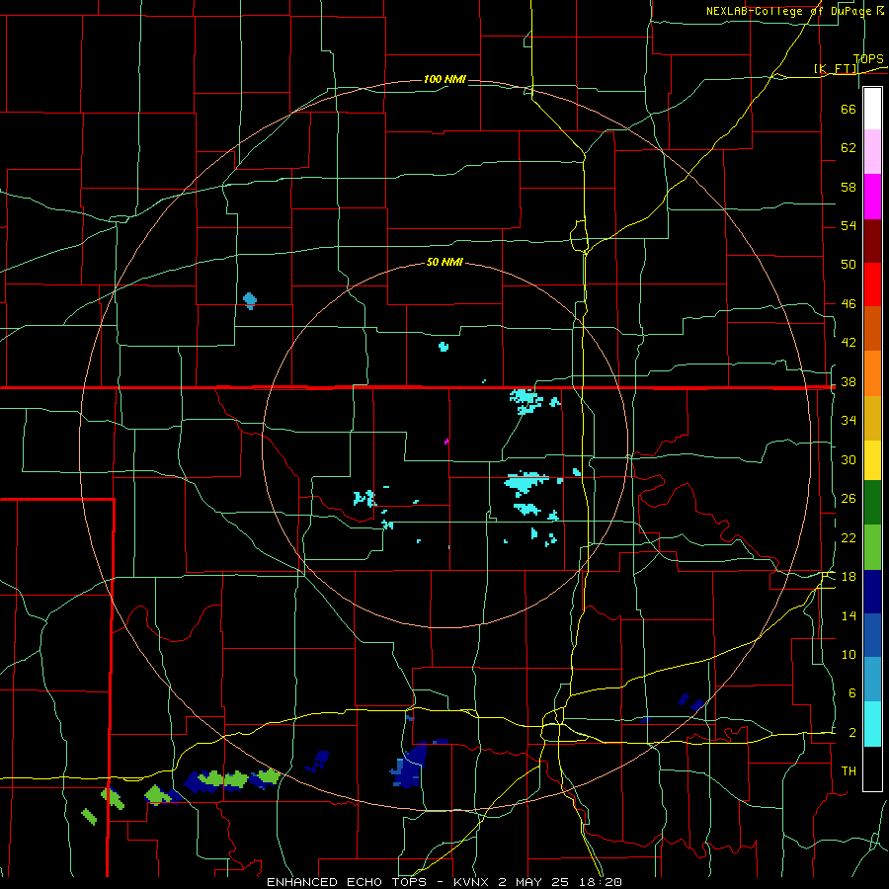
Task: Click the medium blue 10-14 legend swatch
Action: coord(872,635)
